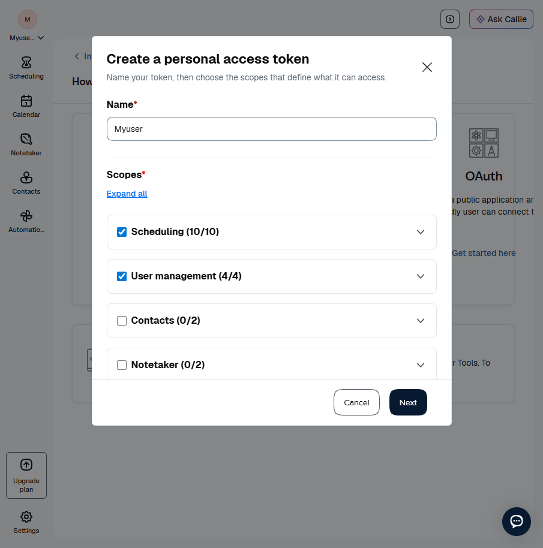Expand the Notetaker scopes section
Image resolution: width=543 pixels, height=548 pixels.
coord(421,365)
